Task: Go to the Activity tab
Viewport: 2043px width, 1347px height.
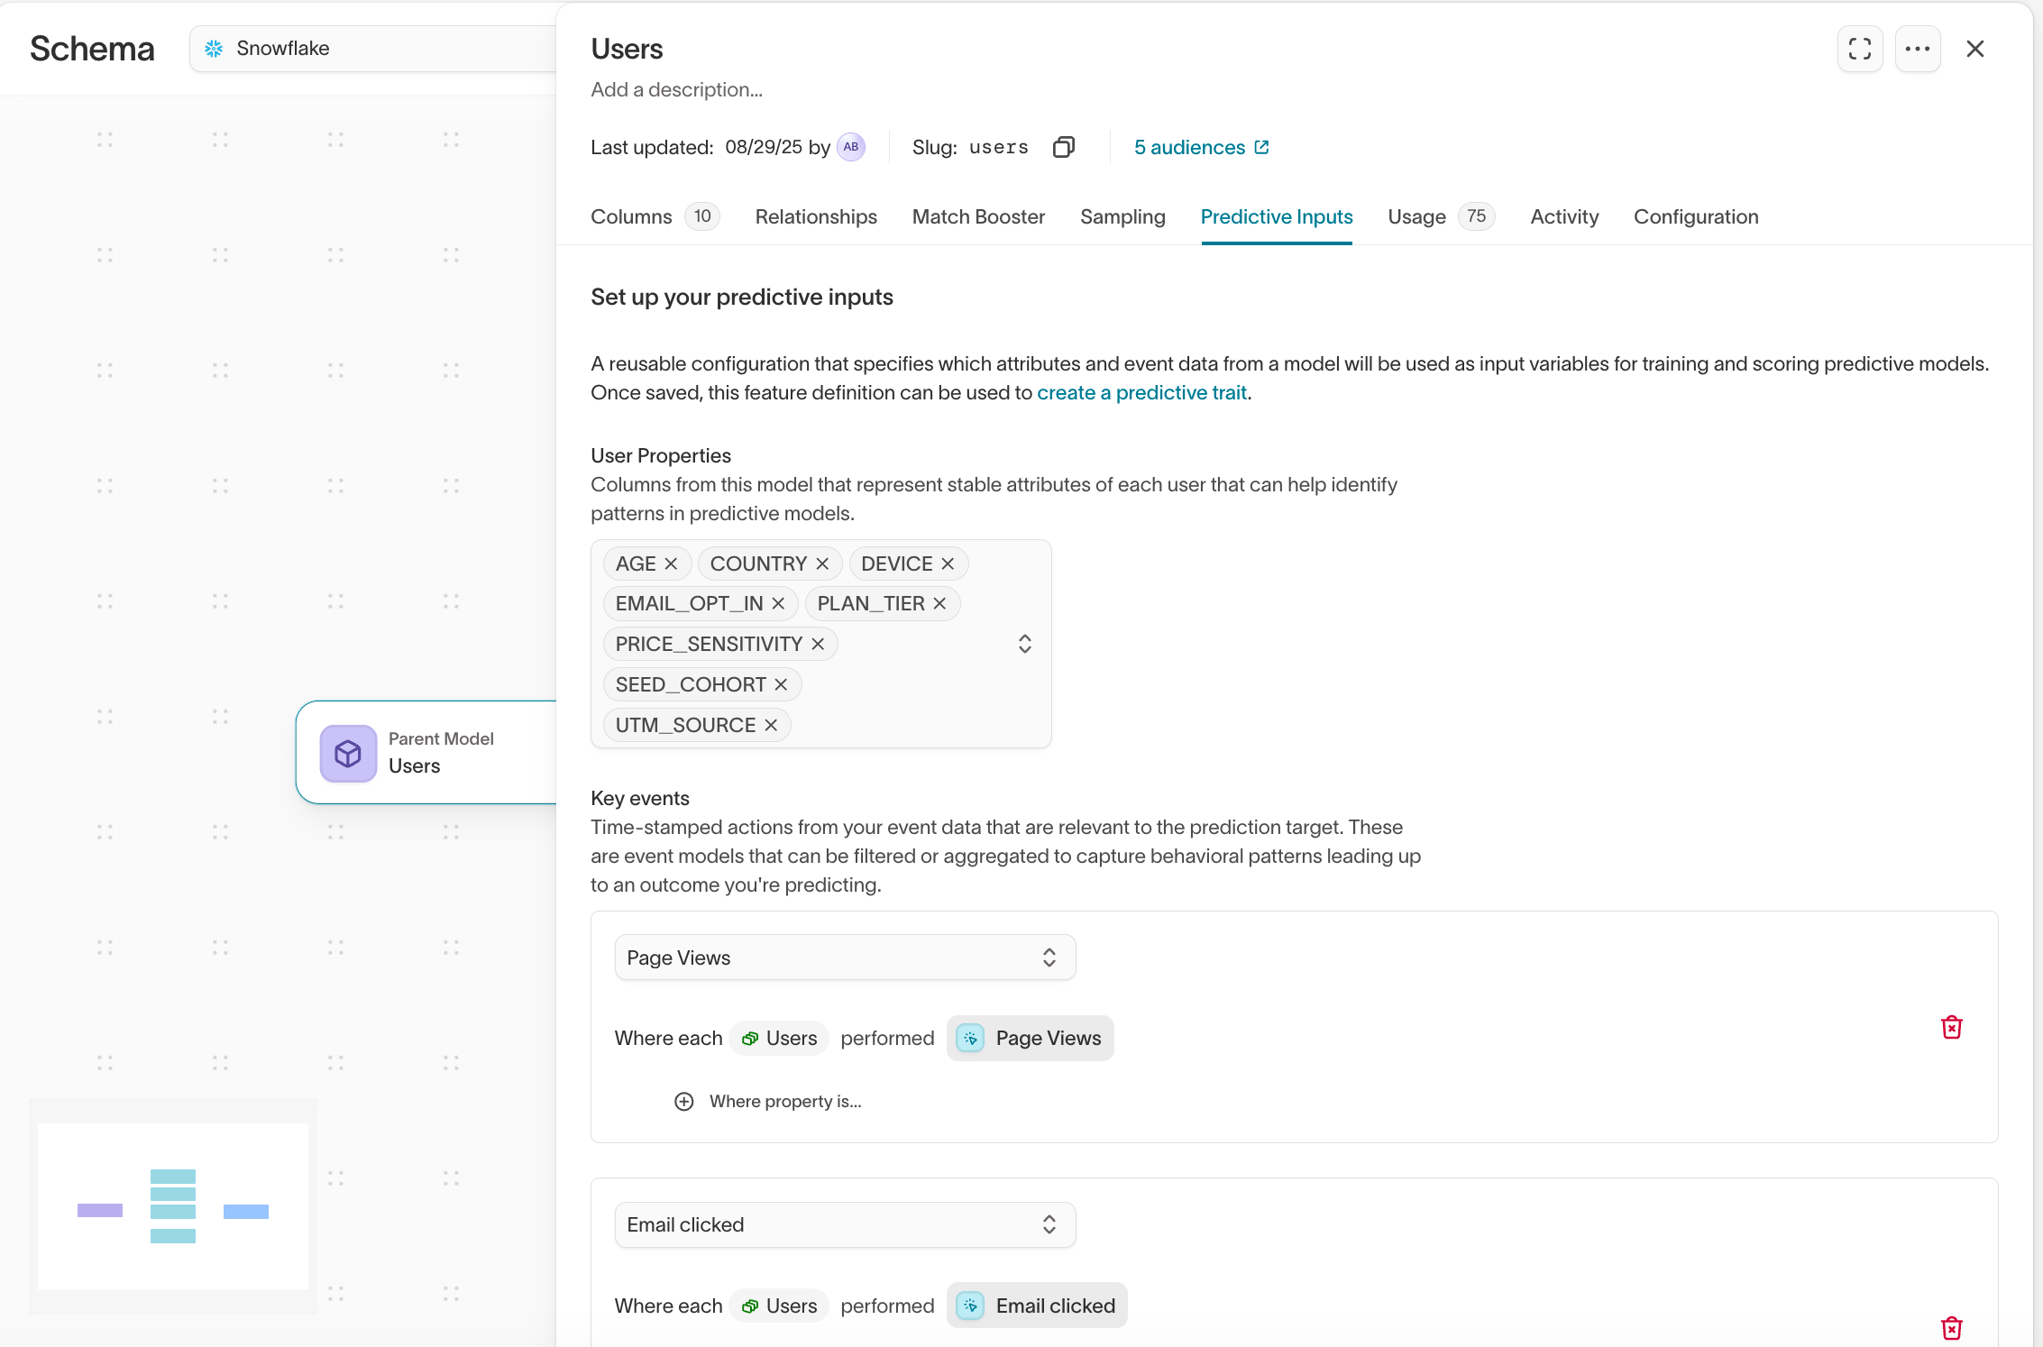Action: pos(1564,216)
